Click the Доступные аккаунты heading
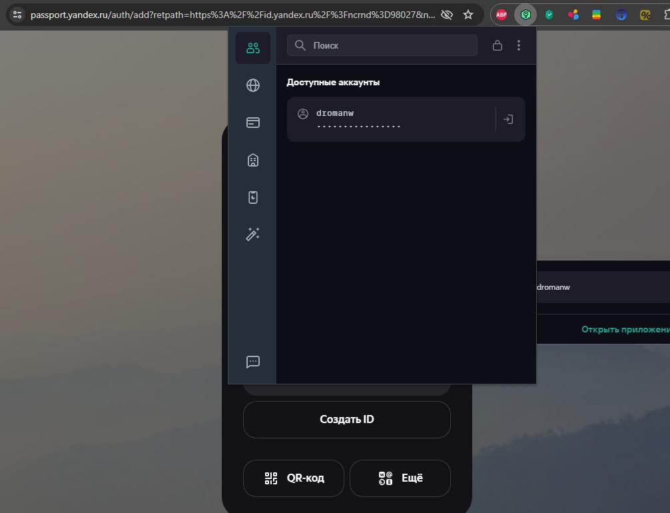The width and height of the screenshot is (670, 513). click(x=333, y=82)
